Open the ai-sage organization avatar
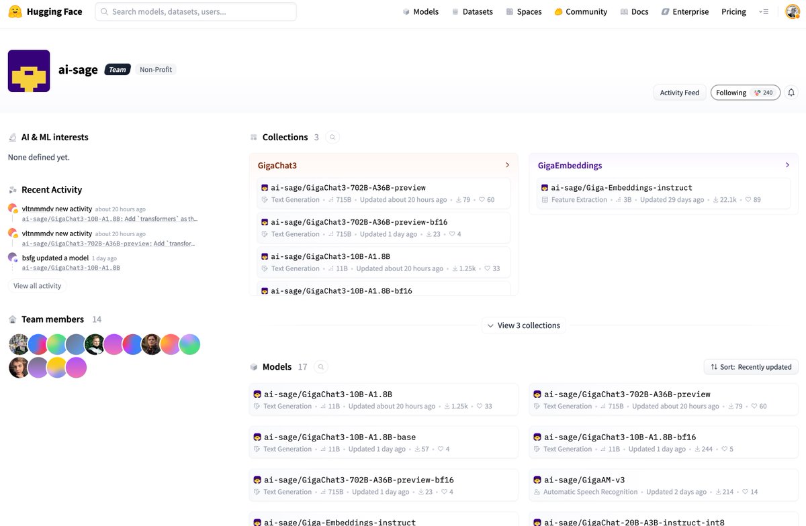 click(29, 71)
